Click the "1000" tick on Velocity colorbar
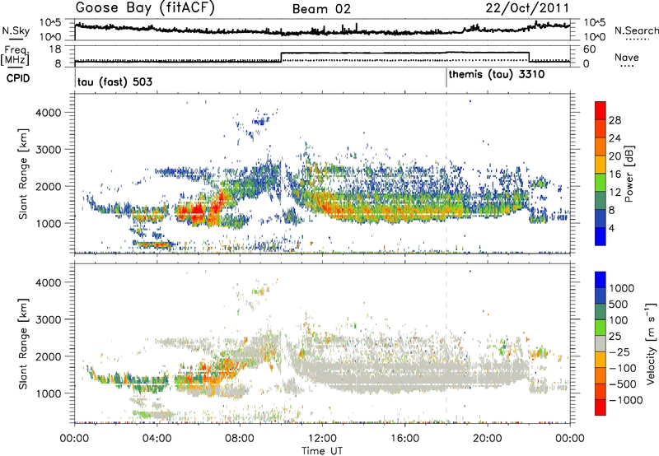The width and height of the screenshot is (659, 456). 621,288
